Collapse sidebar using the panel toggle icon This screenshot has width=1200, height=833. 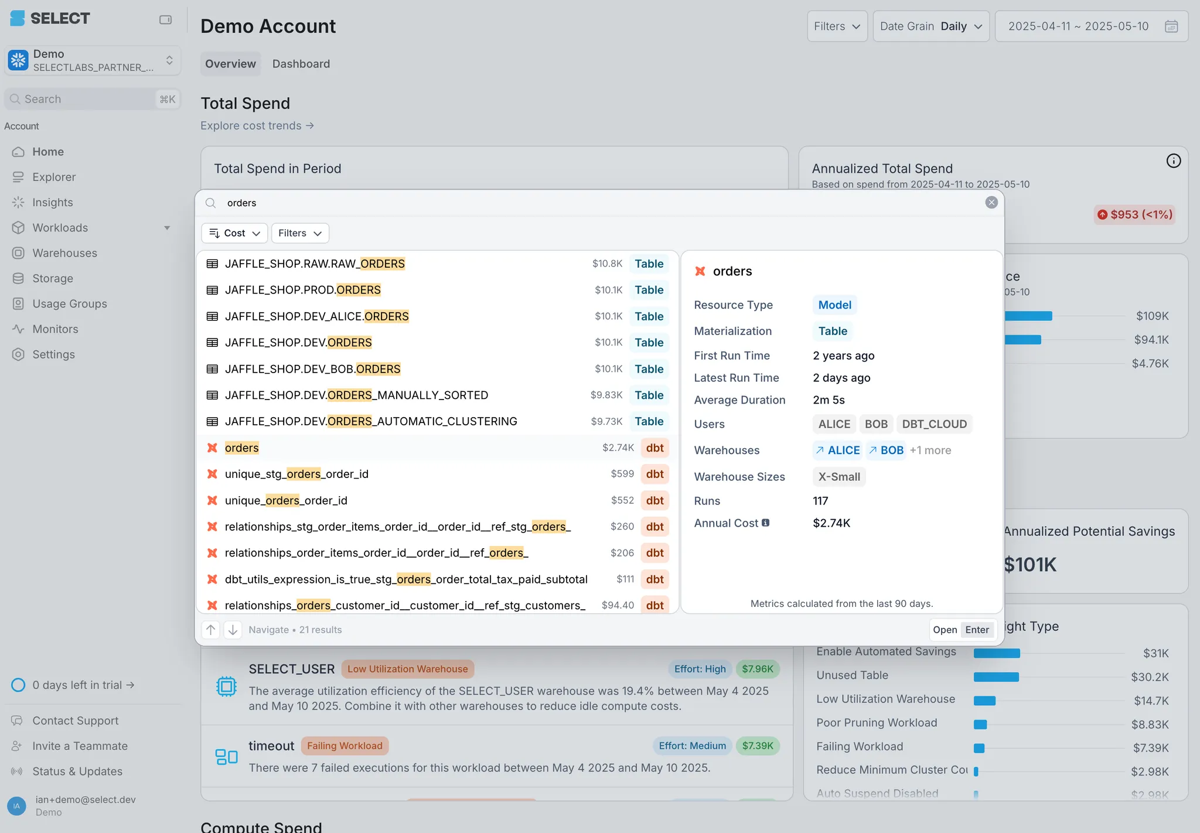(165, 20)
